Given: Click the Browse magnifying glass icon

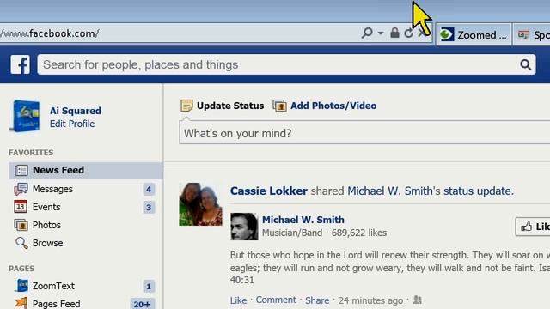Looking at the screenshot, I should click(21, 243).
